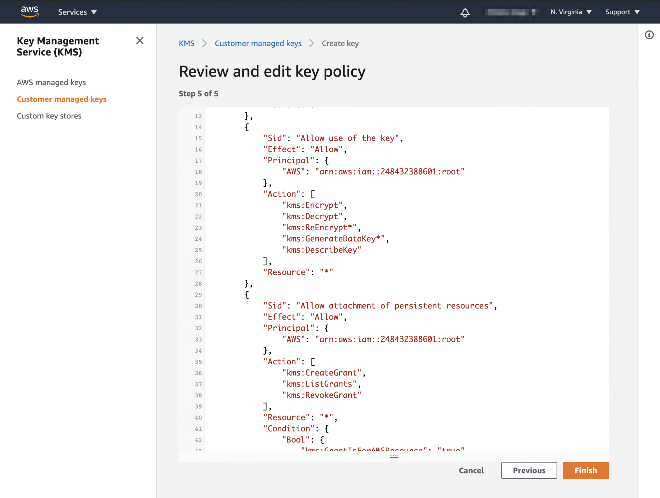
Task: Go to AWS managed keys
Action: (x=51, y=82)
